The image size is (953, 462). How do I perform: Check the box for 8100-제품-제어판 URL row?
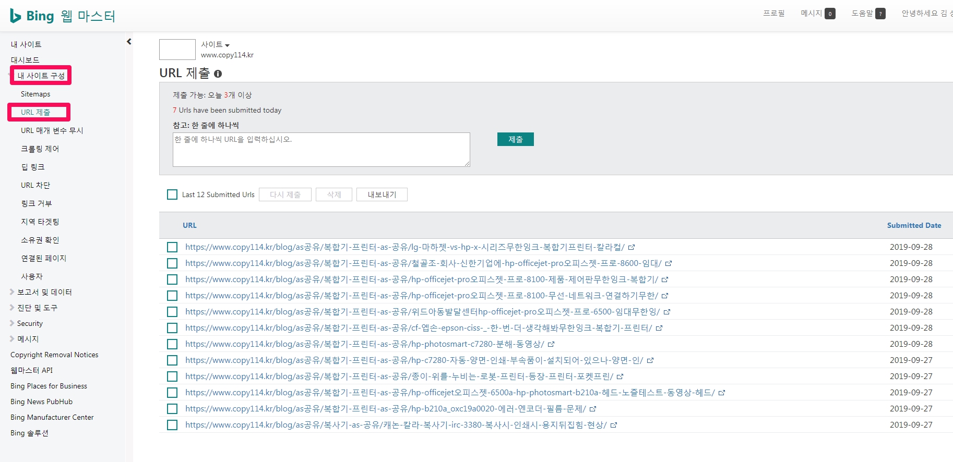(172, 279)
